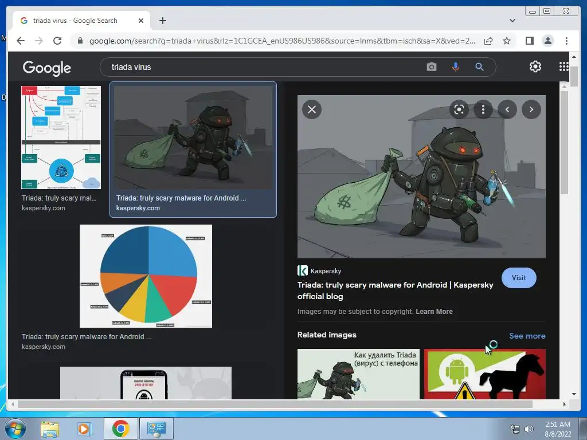Screen dimensions: 587x440
Task: Open the large robot preview image
Action: [421, 176]
